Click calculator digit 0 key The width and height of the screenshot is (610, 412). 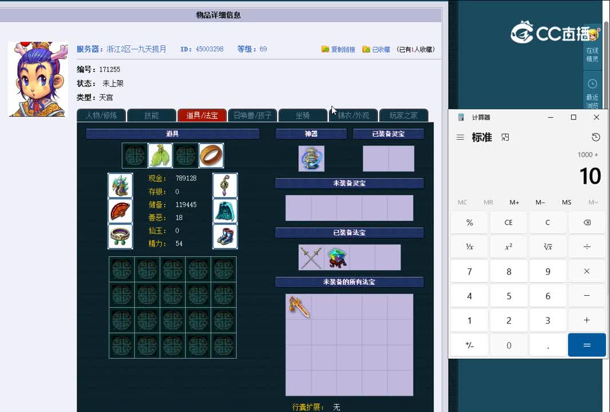pos(509,344)
